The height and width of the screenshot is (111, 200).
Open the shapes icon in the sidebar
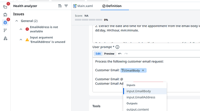5,38
